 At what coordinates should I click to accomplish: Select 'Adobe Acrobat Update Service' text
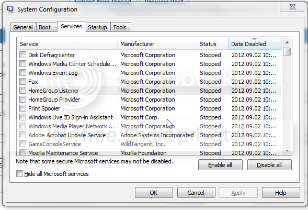click(x=67, y=135)
